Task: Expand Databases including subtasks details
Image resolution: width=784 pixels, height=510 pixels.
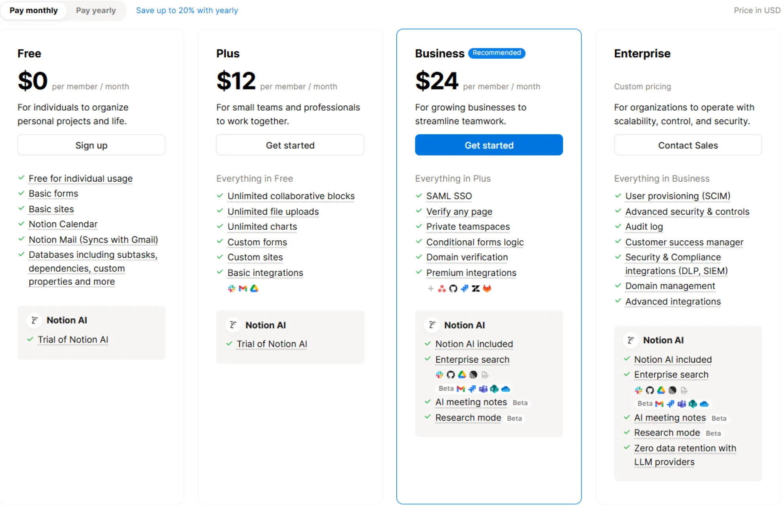Action: (93, 255)
